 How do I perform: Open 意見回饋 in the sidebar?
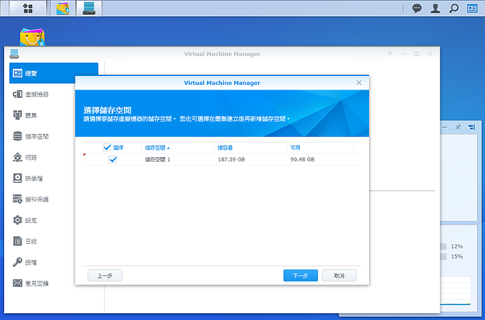[31, 283]
